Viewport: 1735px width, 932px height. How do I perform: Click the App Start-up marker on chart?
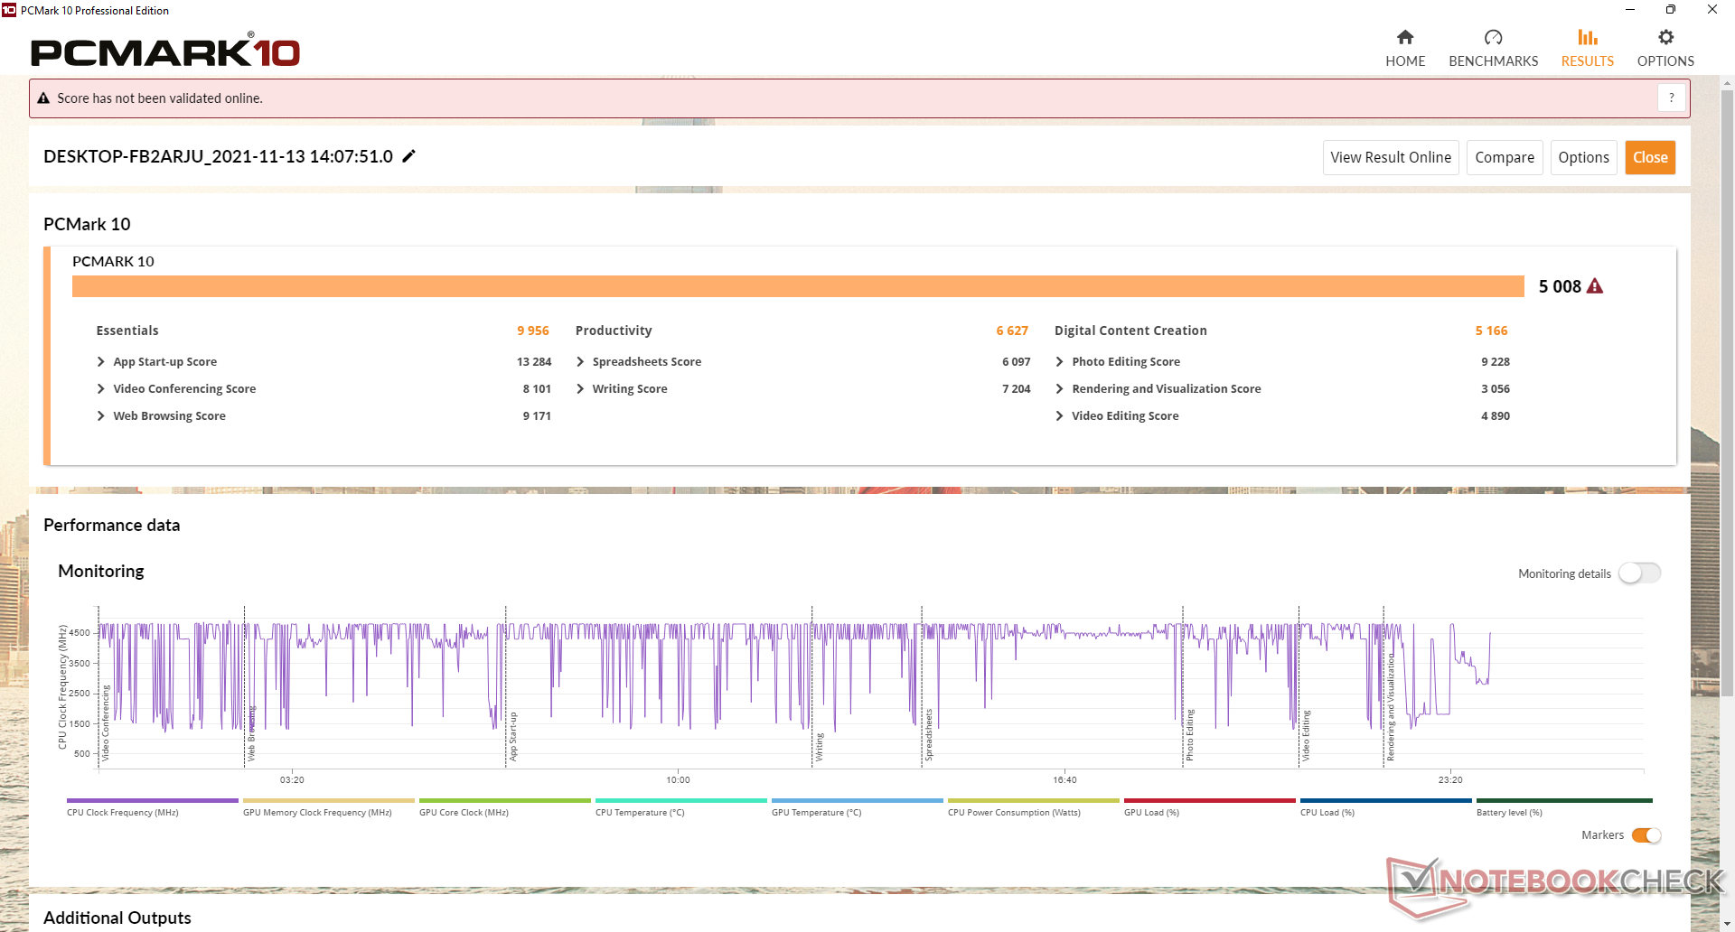(x=512, y=736)
